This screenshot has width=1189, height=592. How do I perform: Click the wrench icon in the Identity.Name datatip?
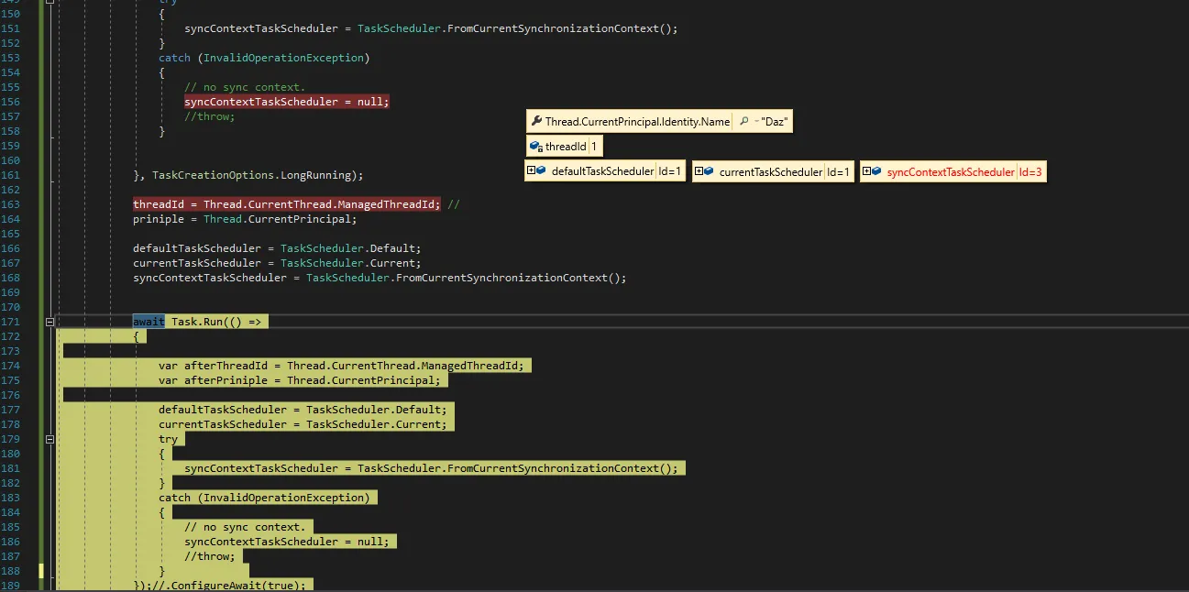pyautogui.click(x=536, y=122)
